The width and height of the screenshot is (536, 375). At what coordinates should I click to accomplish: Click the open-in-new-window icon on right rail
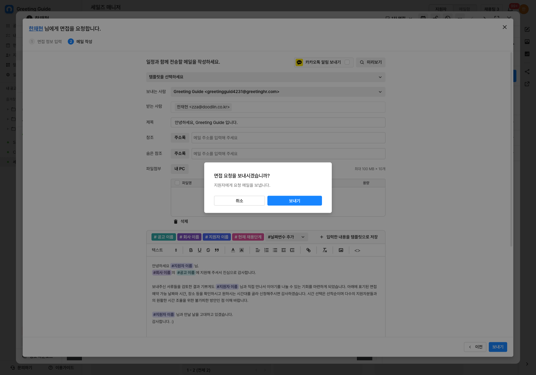[527, 84]
